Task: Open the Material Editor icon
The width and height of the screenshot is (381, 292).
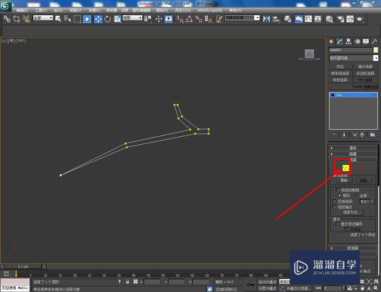Action: (329, 19)
